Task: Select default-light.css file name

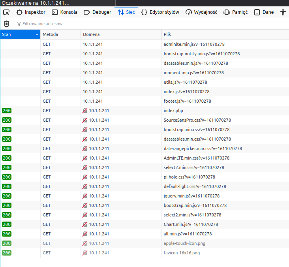Action: coord(195,186)
